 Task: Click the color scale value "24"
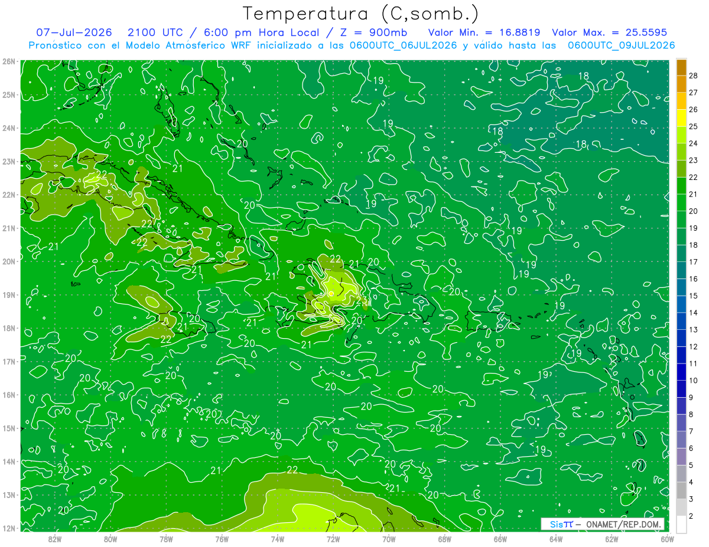[x=694, y=143]
